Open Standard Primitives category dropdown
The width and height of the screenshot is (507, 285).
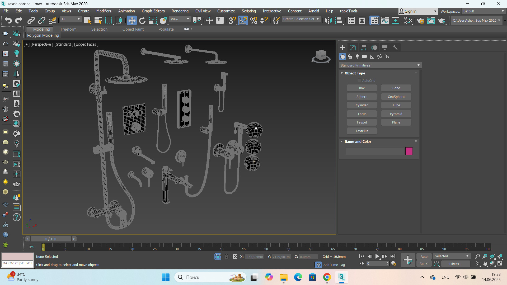[x=380, y=65]
